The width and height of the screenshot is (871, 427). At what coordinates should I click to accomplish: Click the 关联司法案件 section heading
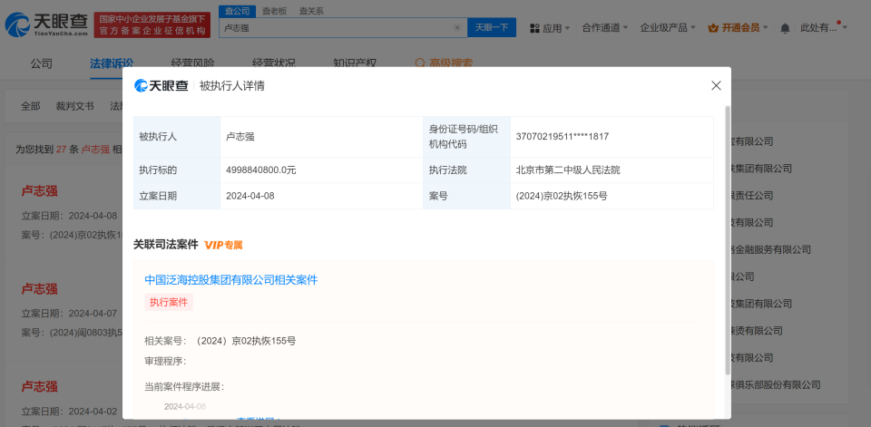pos(165,245)
